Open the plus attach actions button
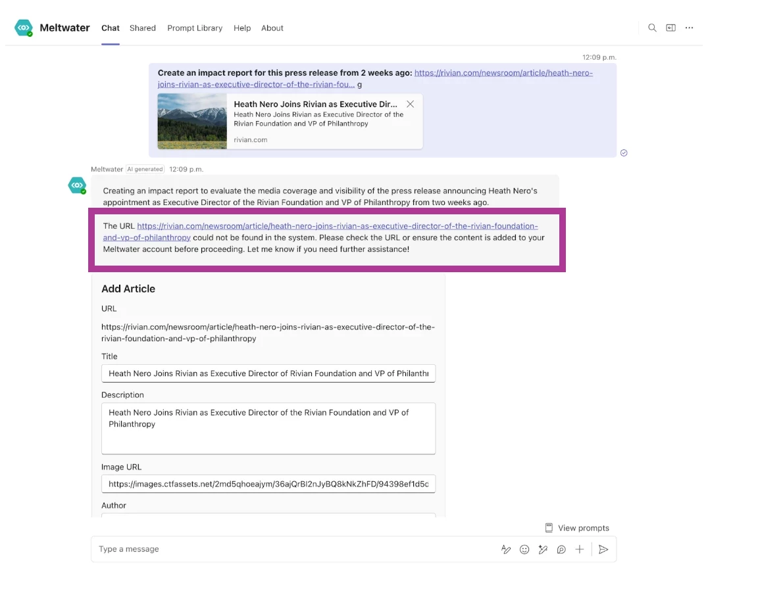 (579, 550)
